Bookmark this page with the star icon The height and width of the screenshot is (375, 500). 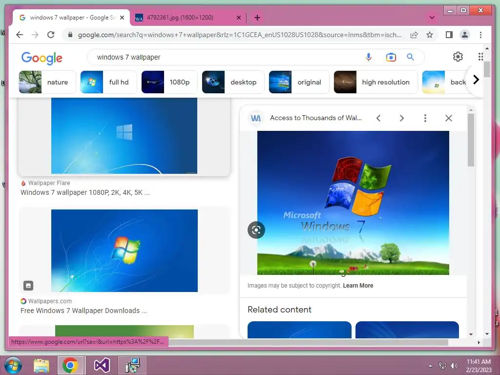pyautogui.click(x=430, y=35)
